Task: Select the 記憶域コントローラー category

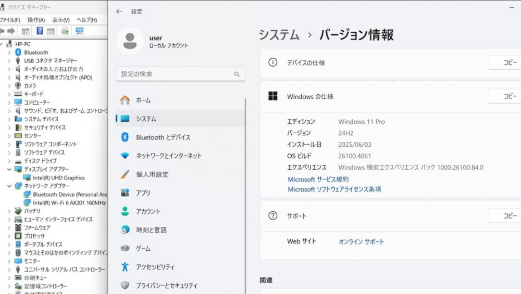Action: click(45, 286)
